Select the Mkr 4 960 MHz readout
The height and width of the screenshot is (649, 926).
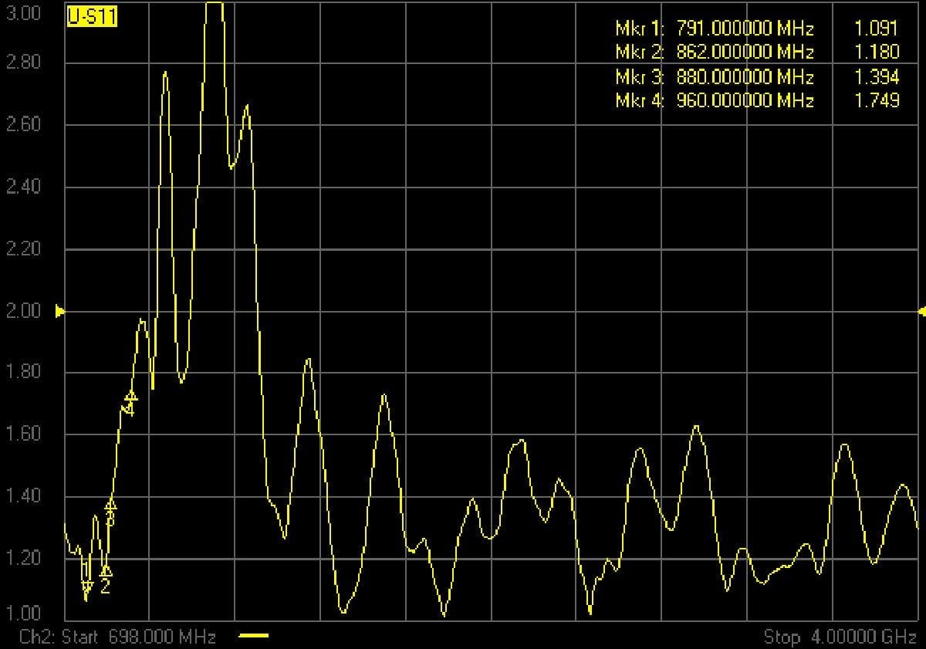click(714, 100)
